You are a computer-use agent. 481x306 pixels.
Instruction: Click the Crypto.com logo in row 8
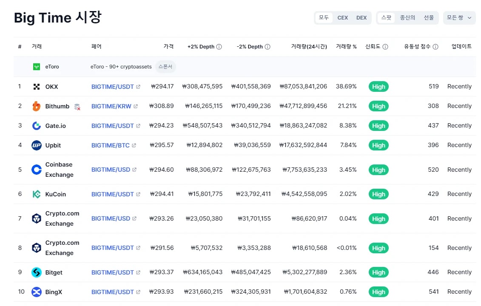pyautogui.click(x=37, y=248)
